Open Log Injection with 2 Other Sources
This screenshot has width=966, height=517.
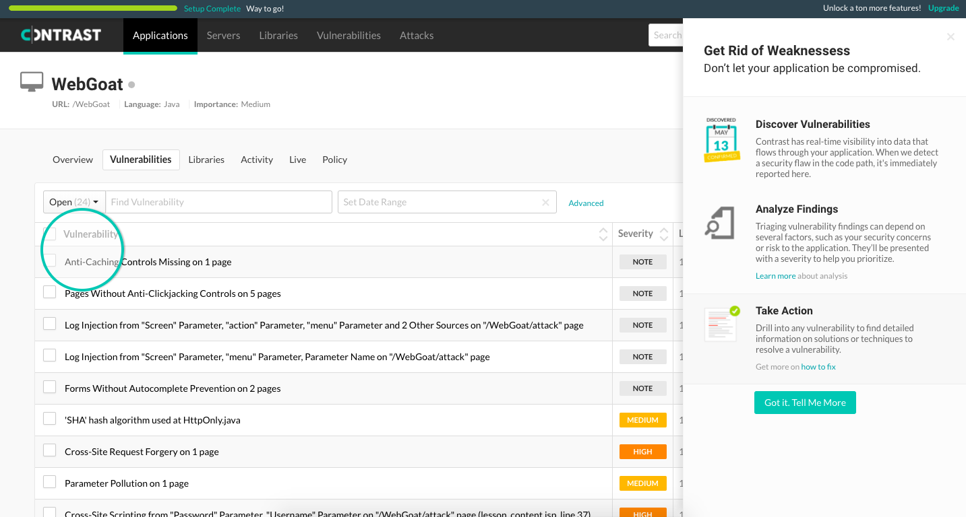click(x=324, y=325)
